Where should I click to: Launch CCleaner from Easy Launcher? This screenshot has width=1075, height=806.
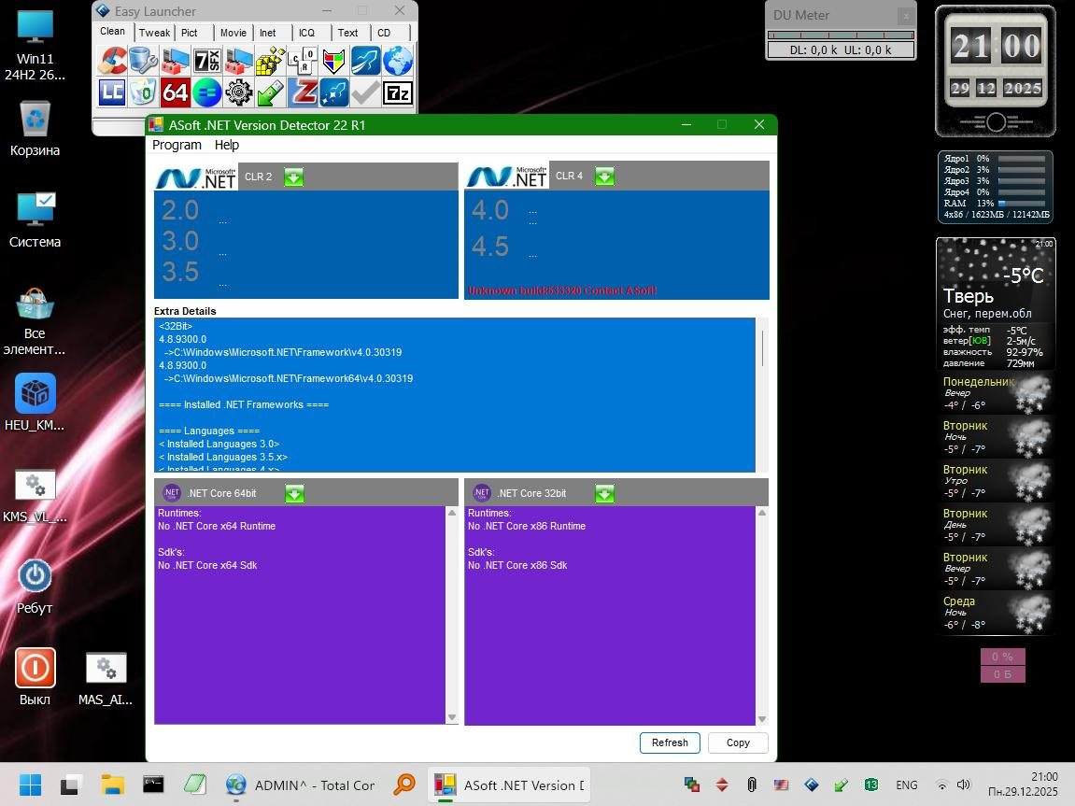[112, 61]
